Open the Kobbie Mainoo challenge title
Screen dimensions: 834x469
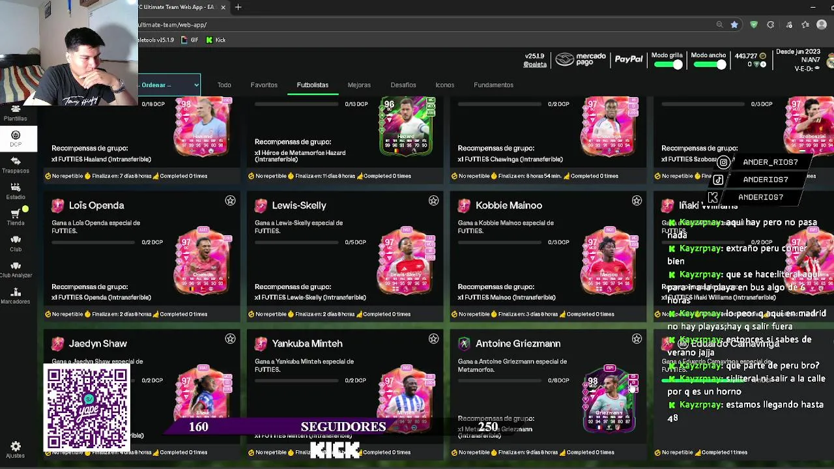509,205
